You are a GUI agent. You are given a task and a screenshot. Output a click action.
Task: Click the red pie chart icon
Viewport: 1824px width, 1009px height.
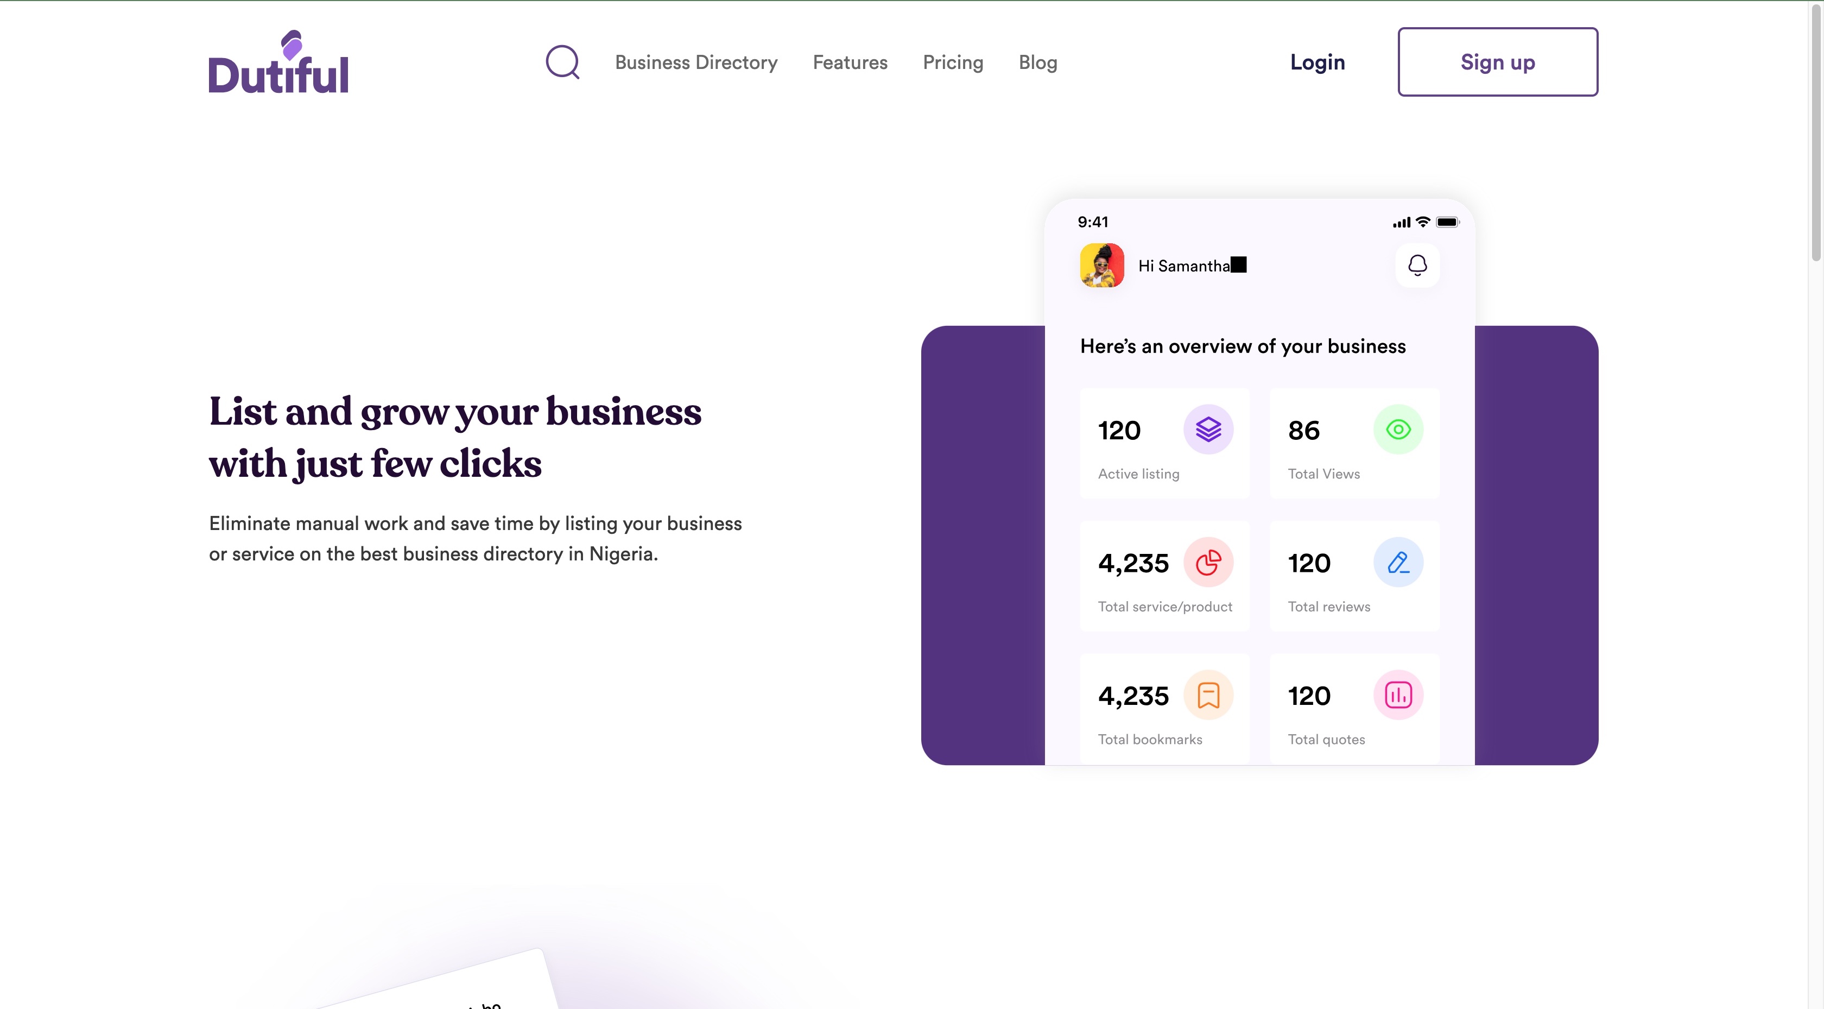click(1208, 563)
